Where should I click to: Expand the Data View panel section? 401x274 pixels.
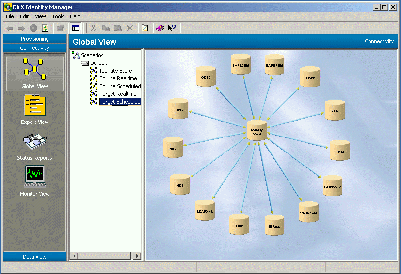click(35, 257)
